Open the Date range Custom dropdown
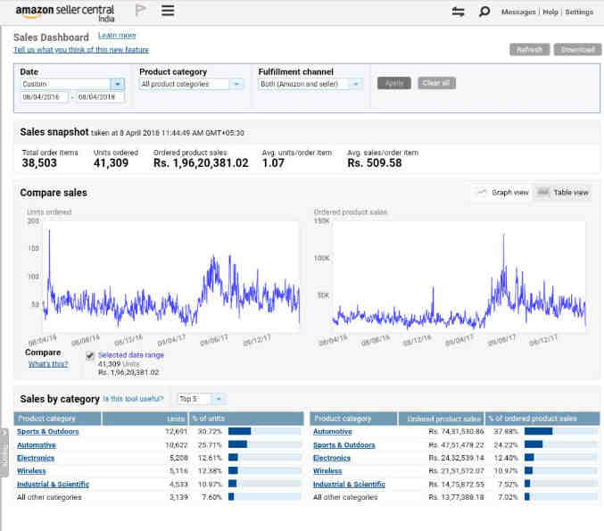This screenshot has width=604, height=531. click(x=73, y=84)
